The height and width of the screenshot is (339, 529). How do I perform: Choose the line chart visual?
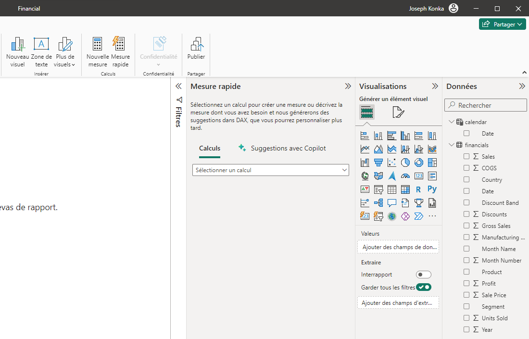point(365,149)
